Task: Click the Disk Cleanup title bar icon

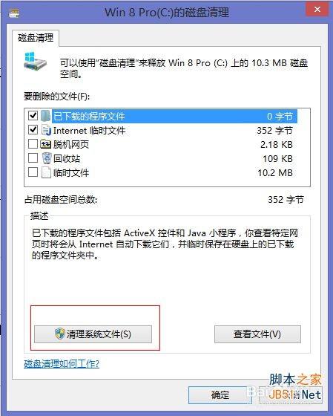Action: click(x=14, y=13)
